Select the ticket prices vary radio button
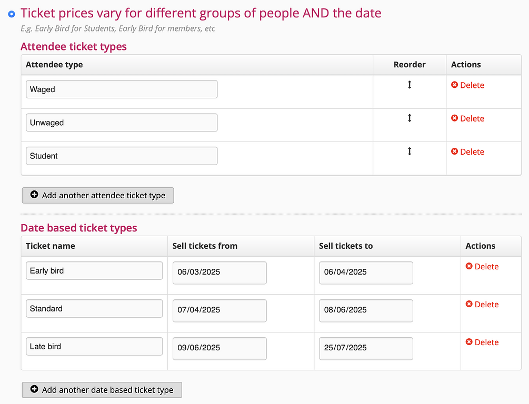529x404 pixels. (12, 14)
